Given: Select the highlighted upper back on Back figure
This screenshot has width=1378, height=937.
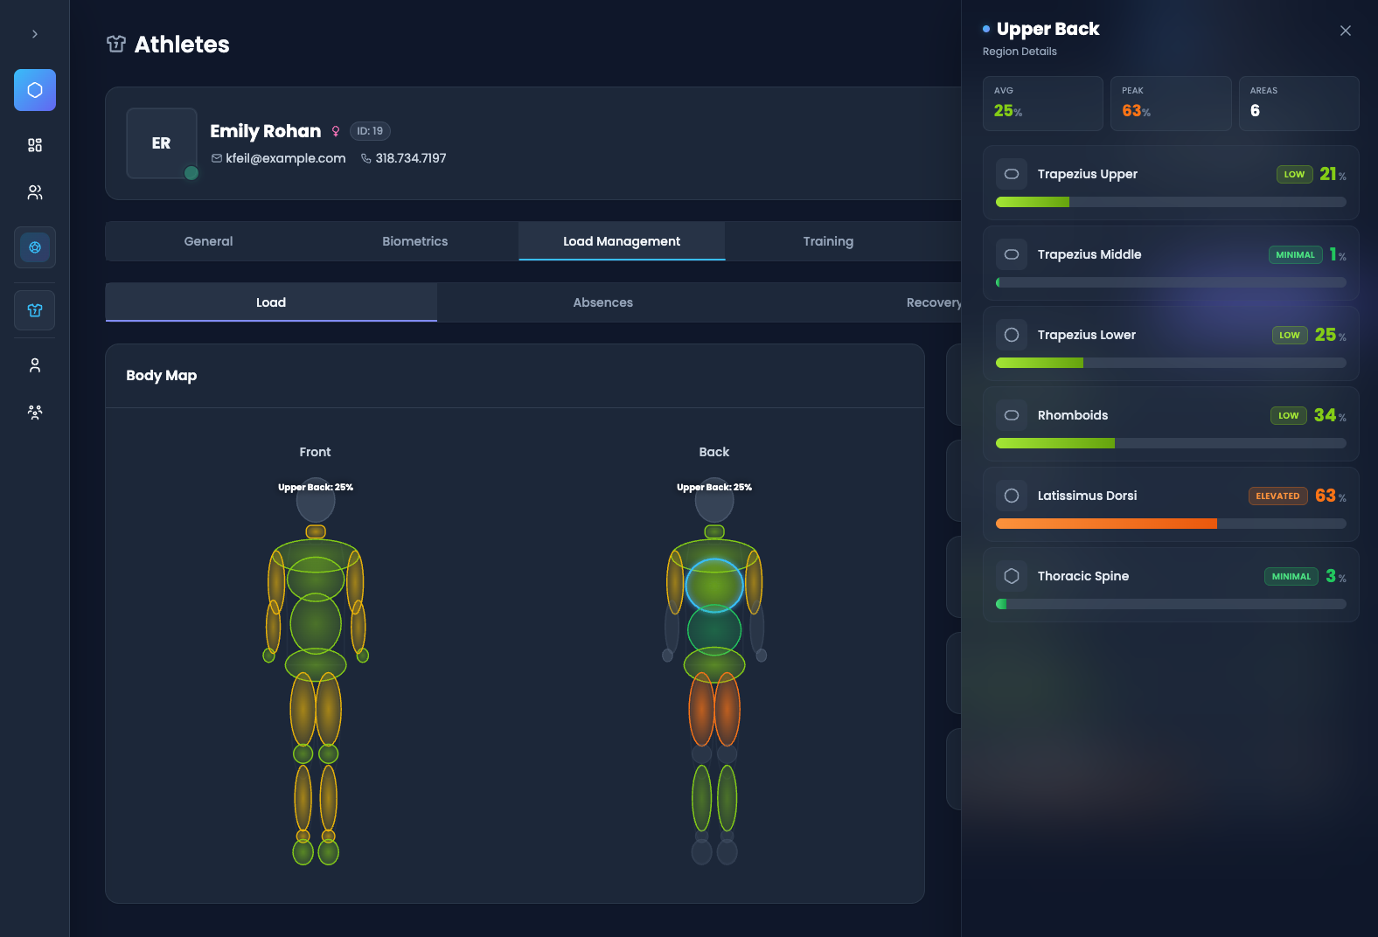Looking at the screenshot, I should 714,586.
